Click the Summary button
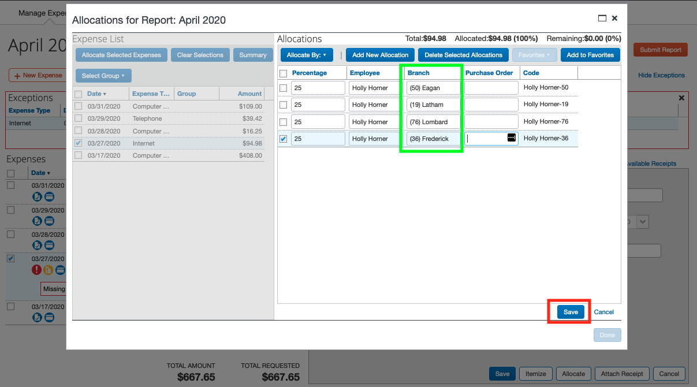697x387 pixels. pyautogui.click(x=253, y=55)
